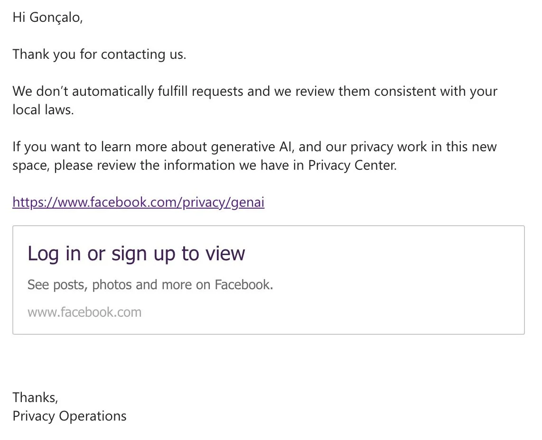
Task: Click the 'Thank you for contacting us.' sentence
Action: tap(99, 54)
